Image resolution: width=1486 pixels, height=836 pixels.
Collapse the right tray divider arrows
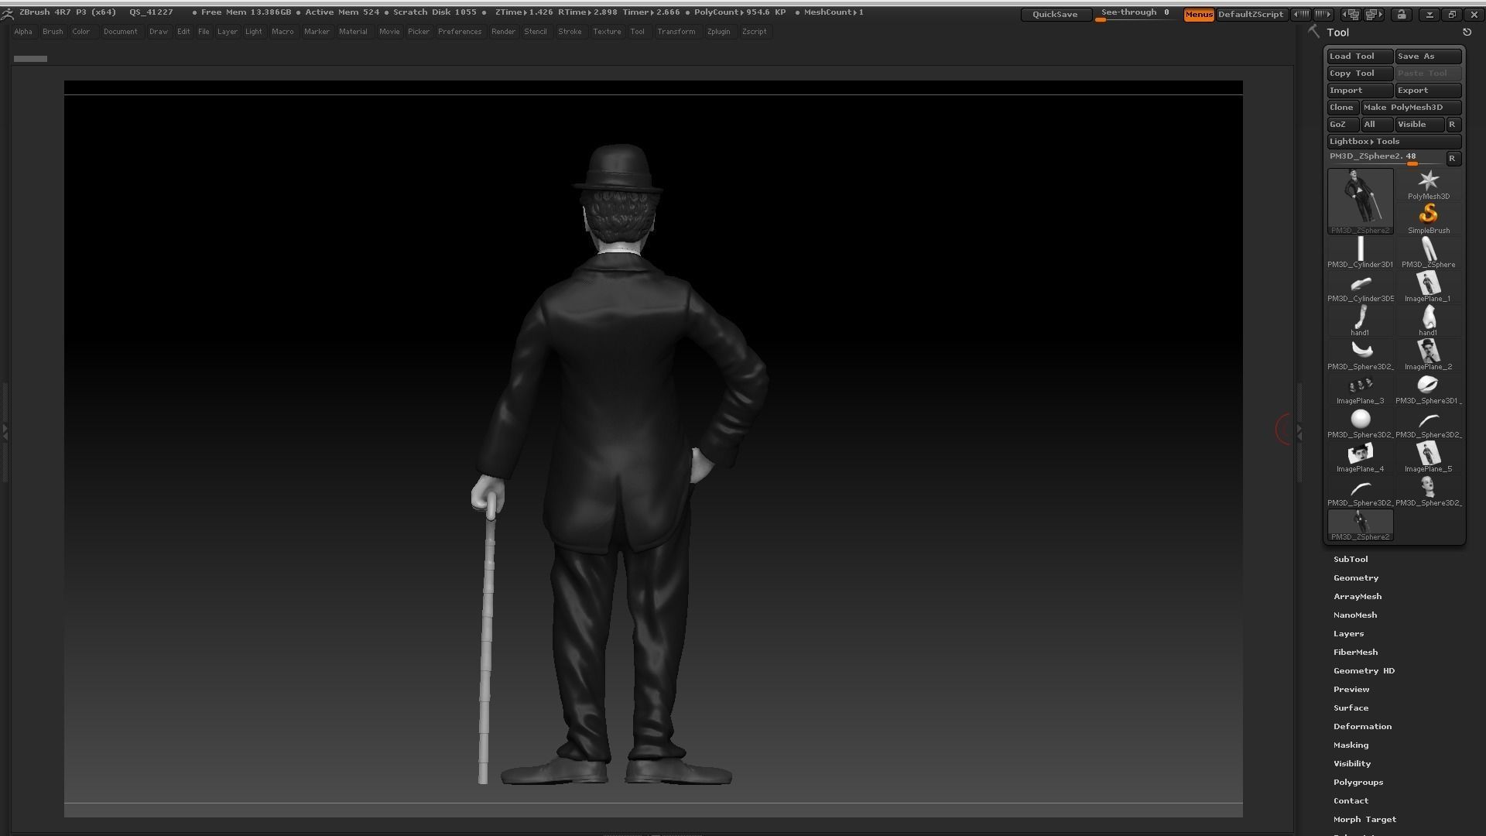[1299, 432]
